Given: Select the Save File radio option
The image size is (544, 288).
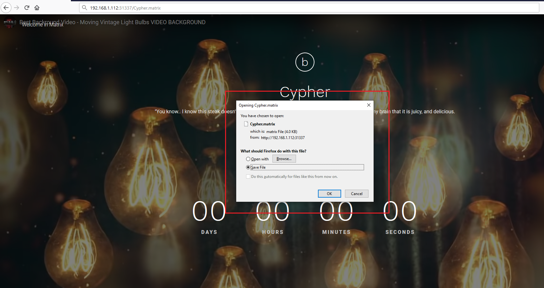Looking at the screenshot, I should pyautogui.click(x=248, y=167).
